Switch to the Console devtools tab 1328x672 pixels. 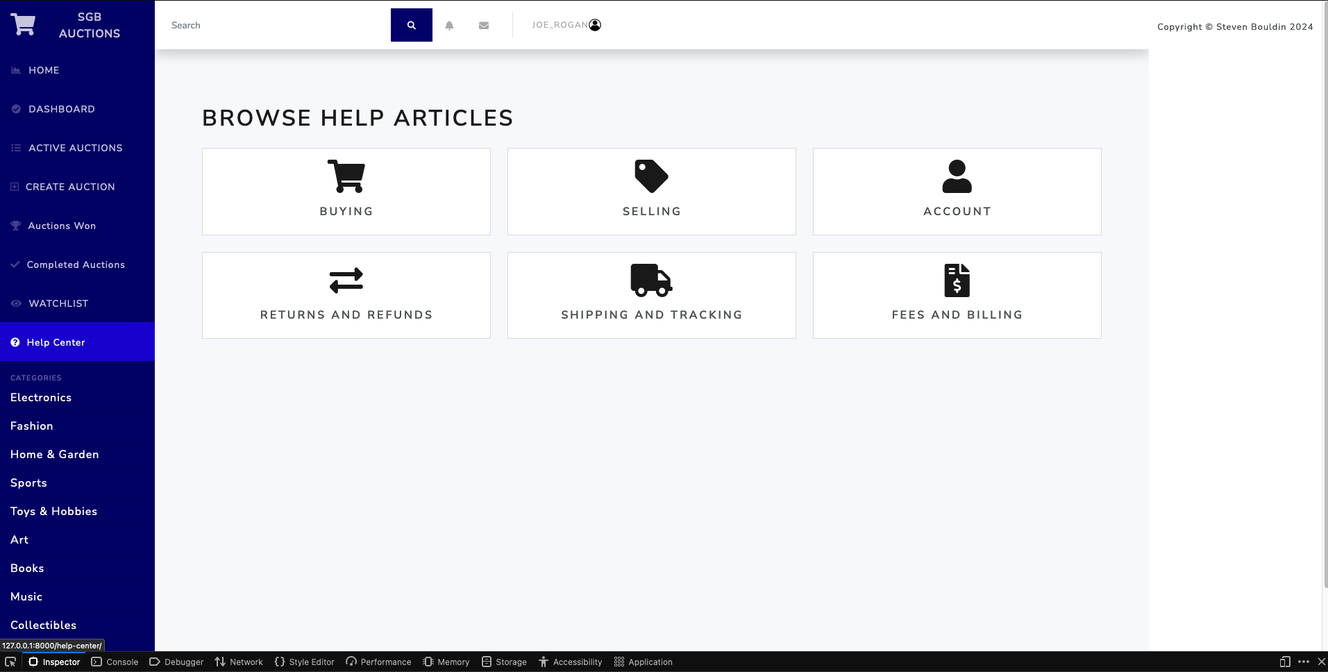click(x=115, y=662)
